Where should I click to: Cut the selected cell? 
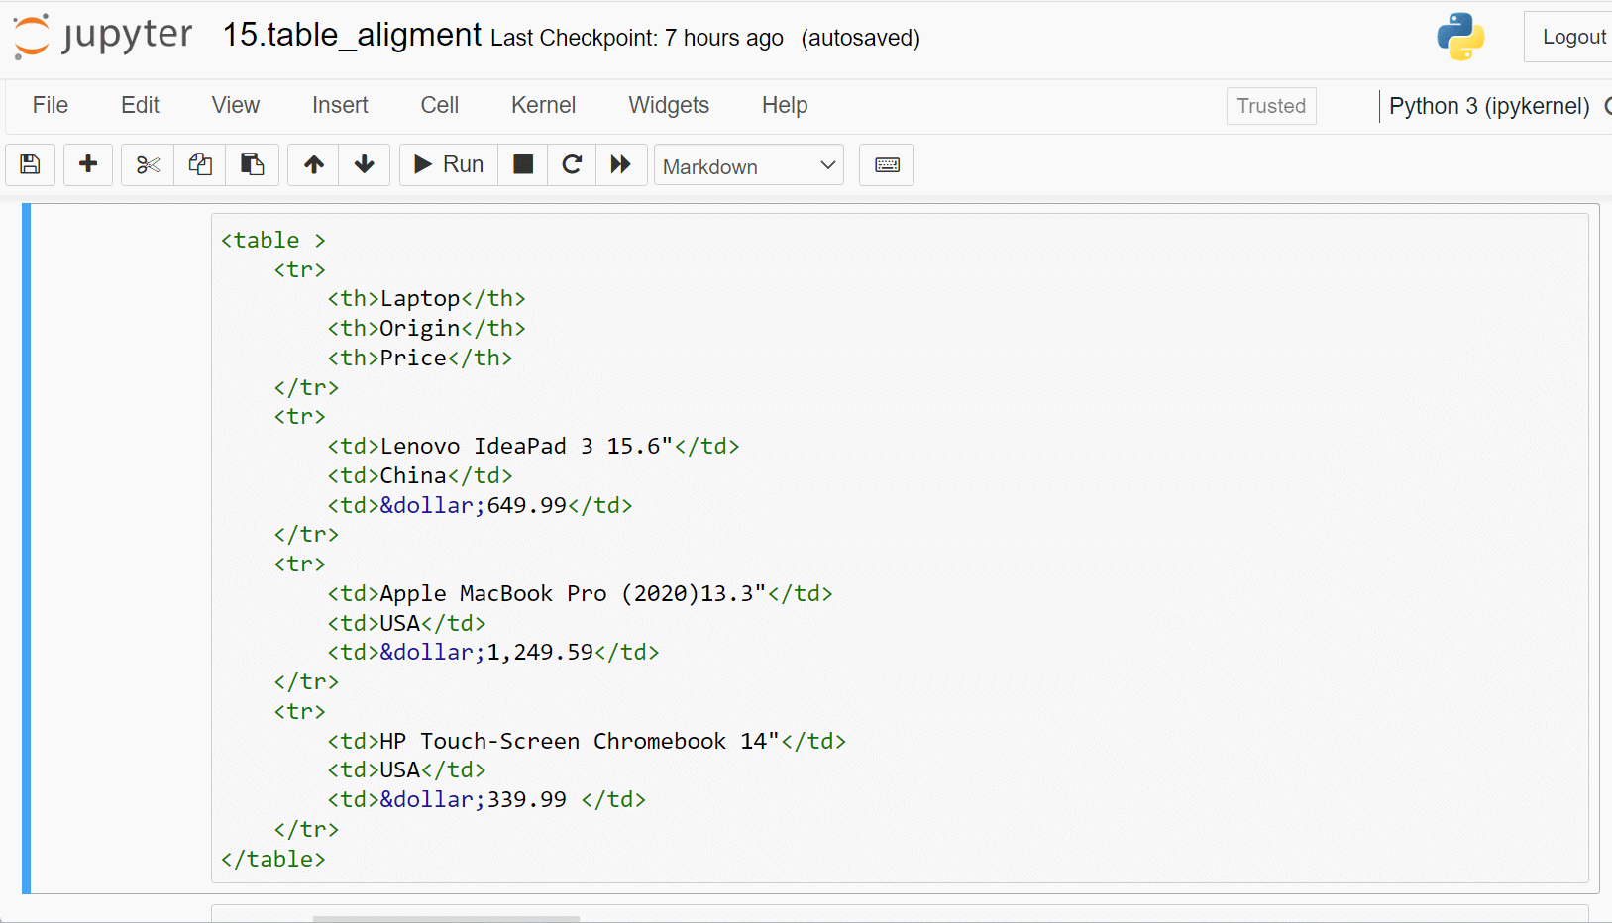(x=148, y=164)
